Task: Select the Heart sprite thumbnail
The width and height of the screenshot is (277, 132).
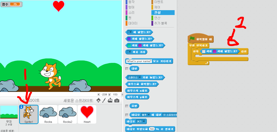Action: point(87,114)
